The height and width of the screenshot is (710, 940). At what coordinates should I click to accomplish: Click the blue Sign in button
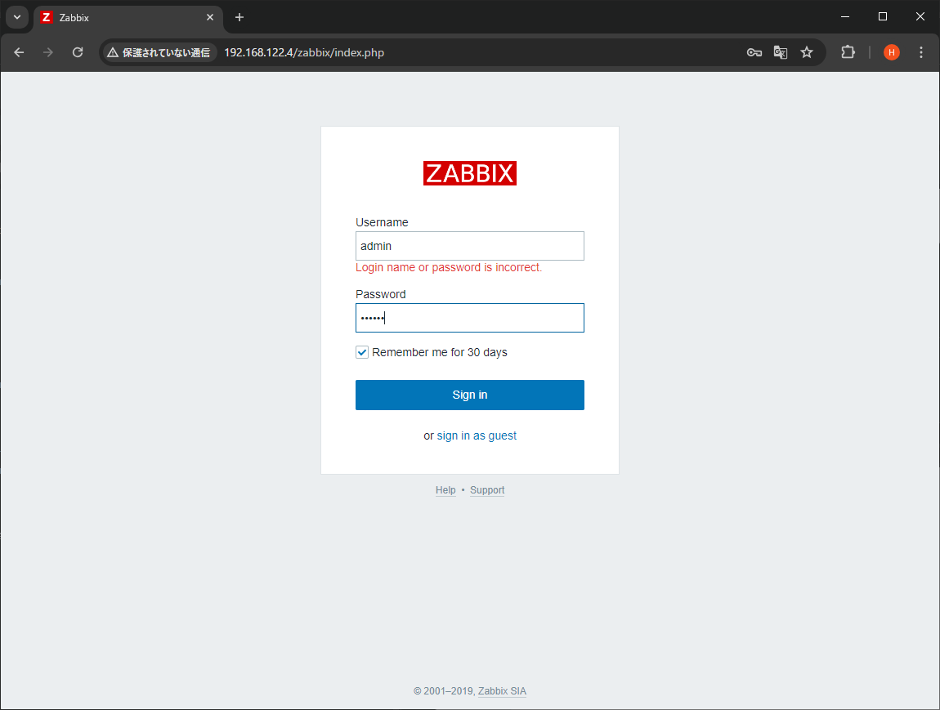click(469, 395)
